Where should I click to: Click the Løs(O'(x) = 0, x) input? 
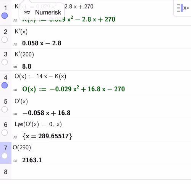pyautogui.click(x=38, y=124)
